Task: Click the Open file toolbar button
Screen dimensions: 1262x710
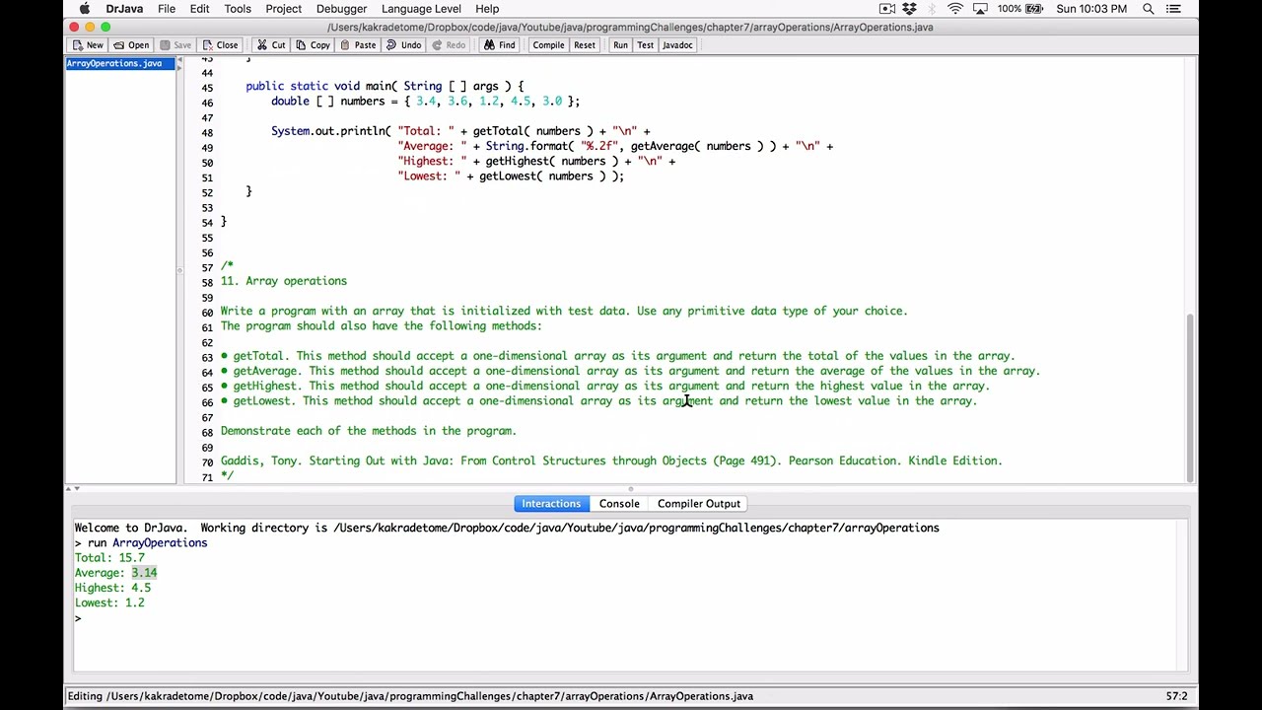Action: [x=130, y=45]
